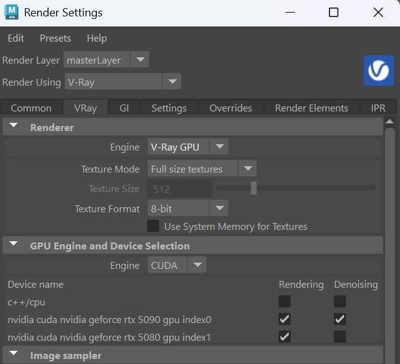Change the Texture Format 8-bit dropdown
This screenshot has height=364, width=400.
[x=187, y=208]
